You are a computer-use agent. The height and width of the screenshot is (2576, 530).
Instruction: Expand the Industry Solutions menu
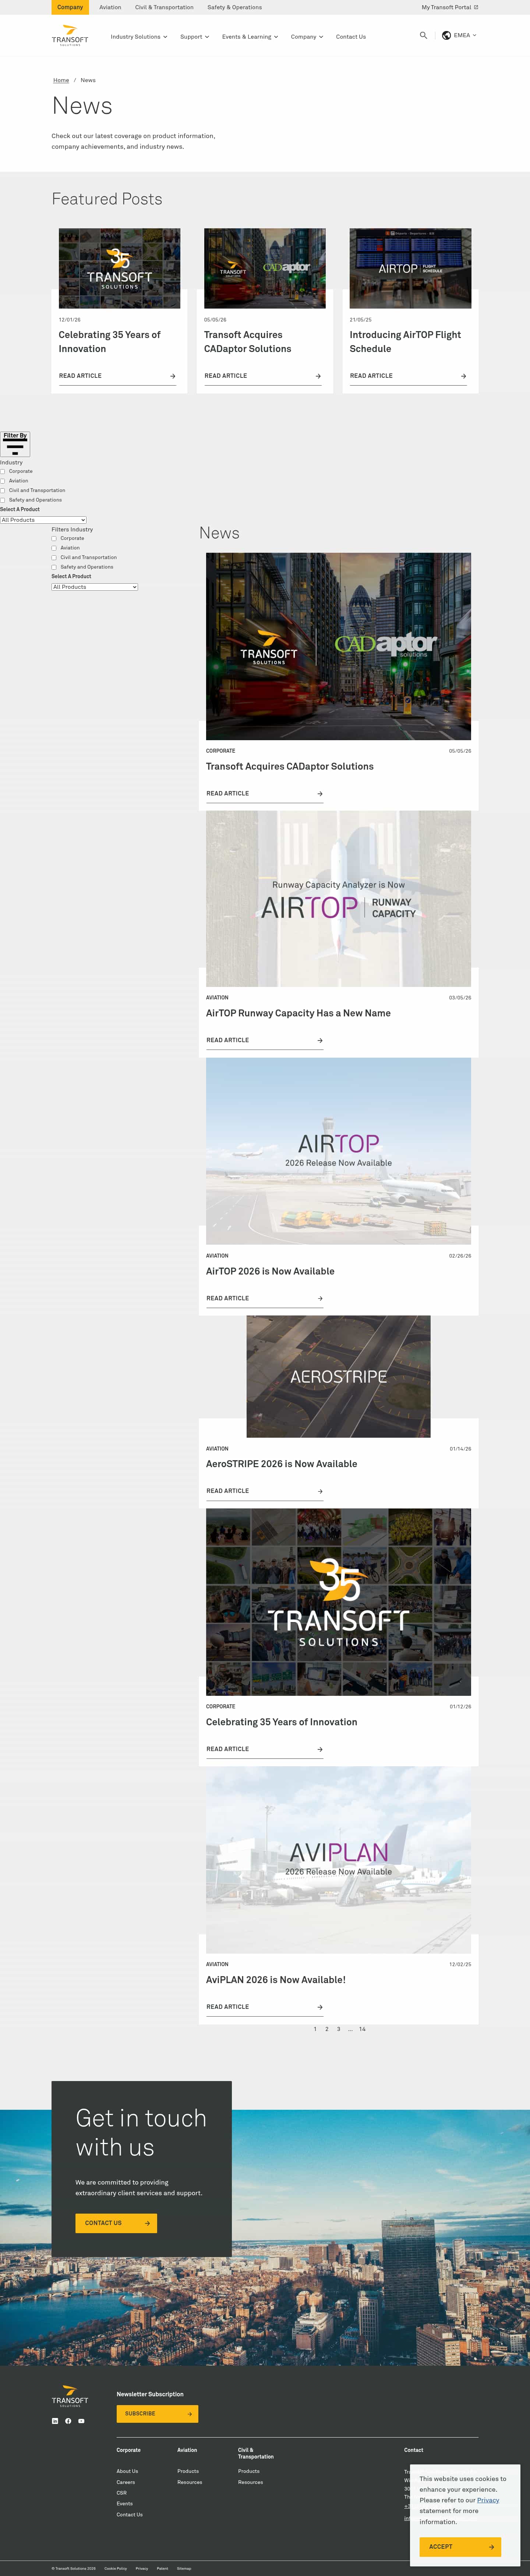[139, 37]
